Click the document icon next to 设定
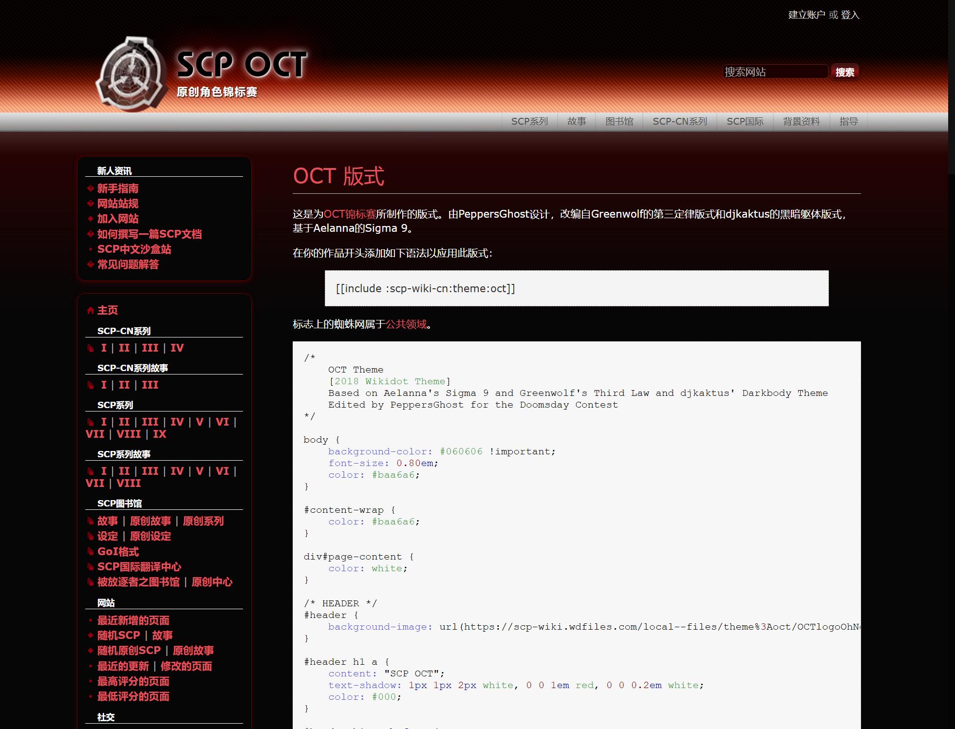The image size is (955, 729). pos(91,537)
